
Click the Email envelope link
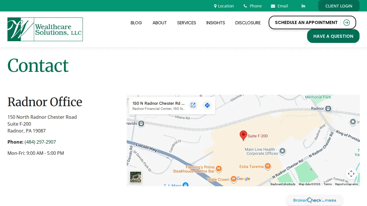(280, 6)
